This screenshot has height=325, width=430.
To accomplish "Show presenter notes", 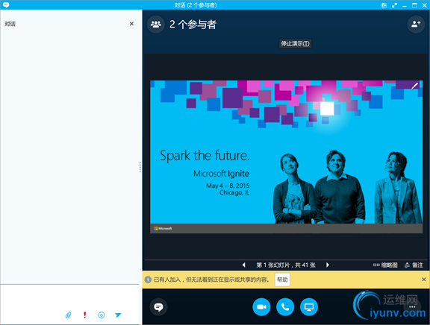I will coord(414,265).
